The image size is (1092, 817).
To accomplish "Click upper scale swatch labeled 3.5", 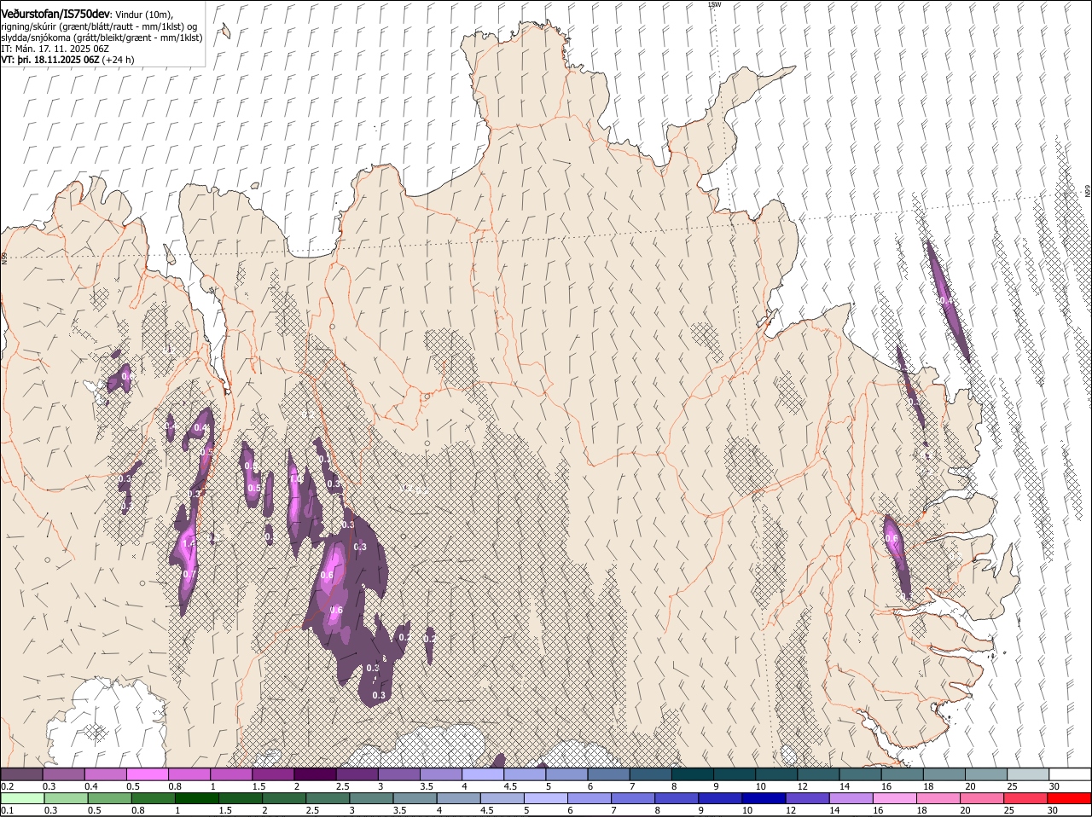I will (x=440, y=774).
